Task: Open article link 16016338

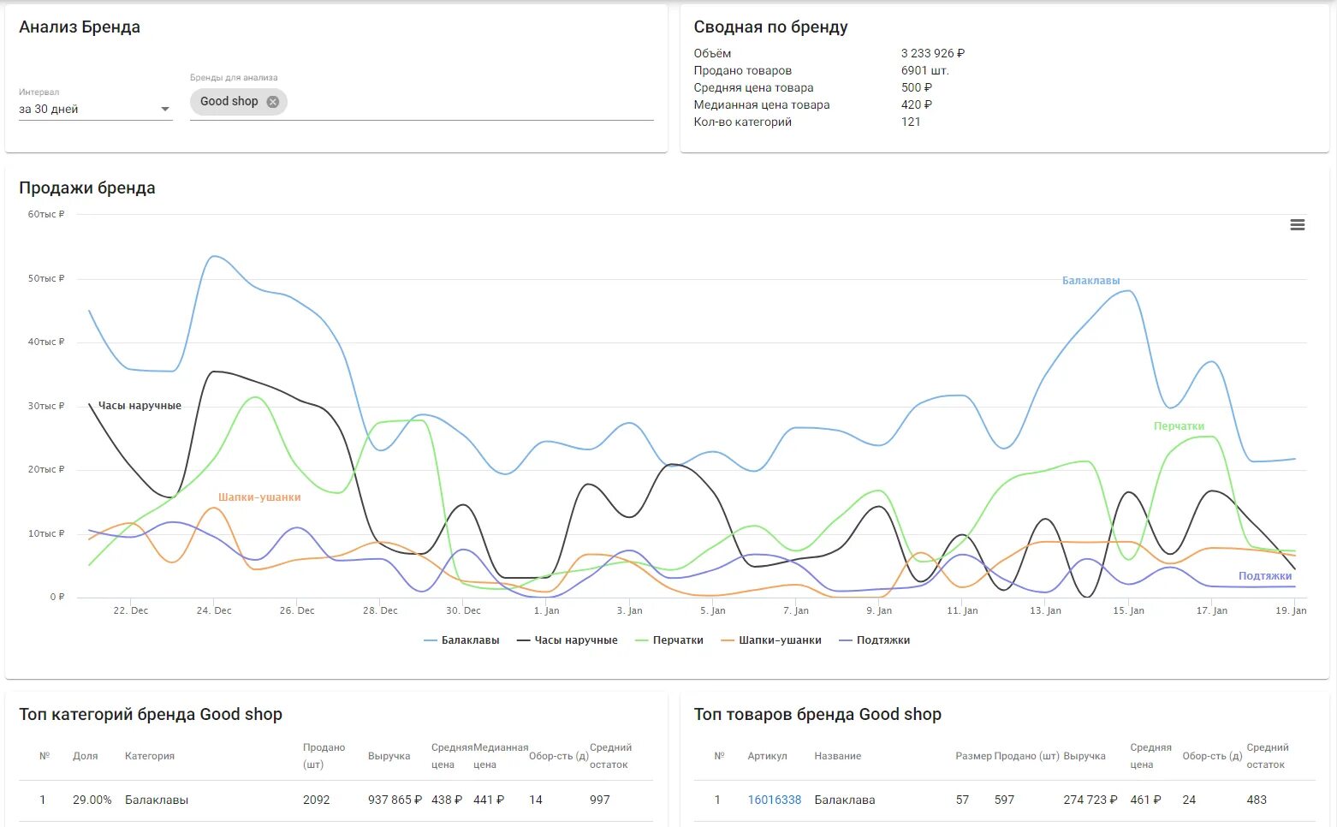Action: (x=775, y=800)
